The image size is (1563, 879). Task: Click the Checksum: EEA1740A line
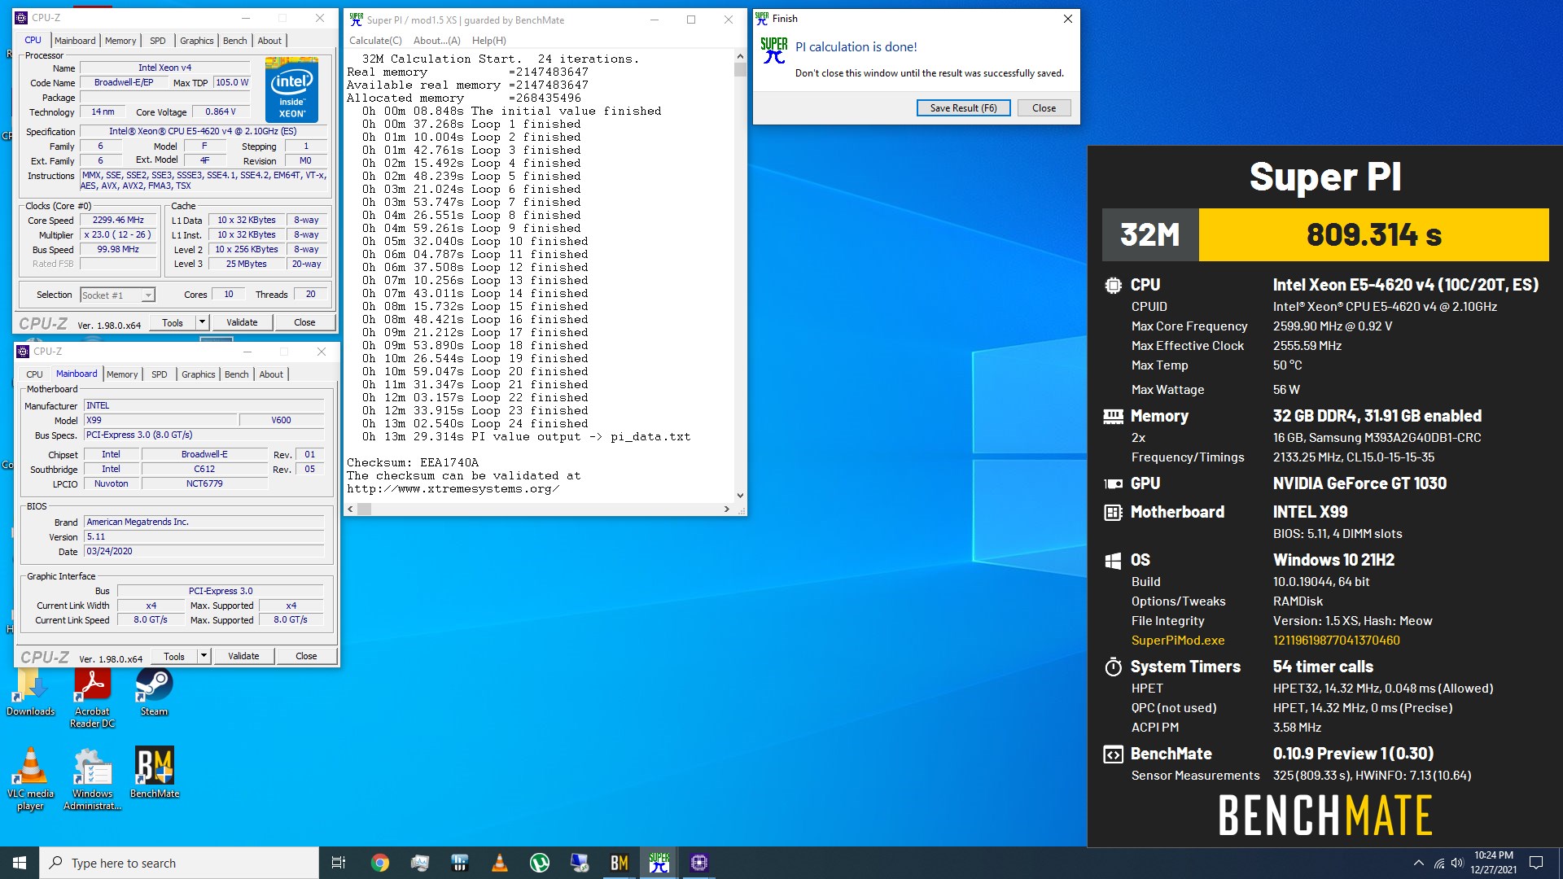413,462
